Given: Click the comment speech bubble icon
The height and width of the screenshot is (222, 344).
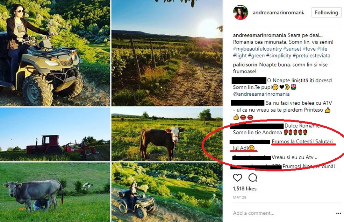Looking at the screenshot, I should pos(253,177).
